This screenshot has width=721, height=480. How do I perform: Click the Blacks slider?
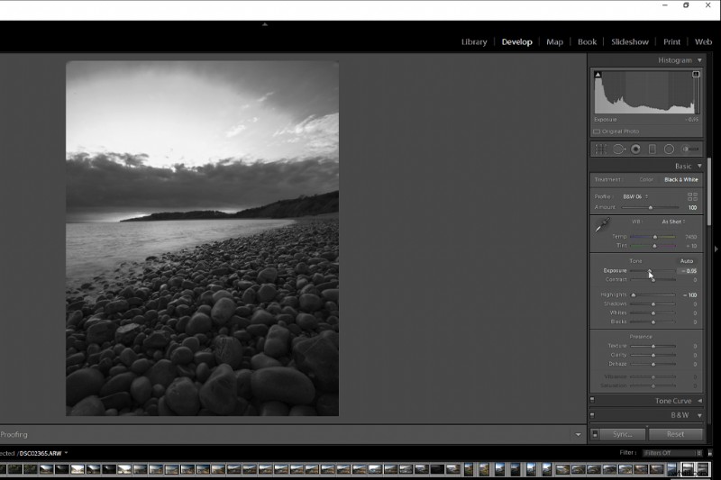tap(653, 322)
